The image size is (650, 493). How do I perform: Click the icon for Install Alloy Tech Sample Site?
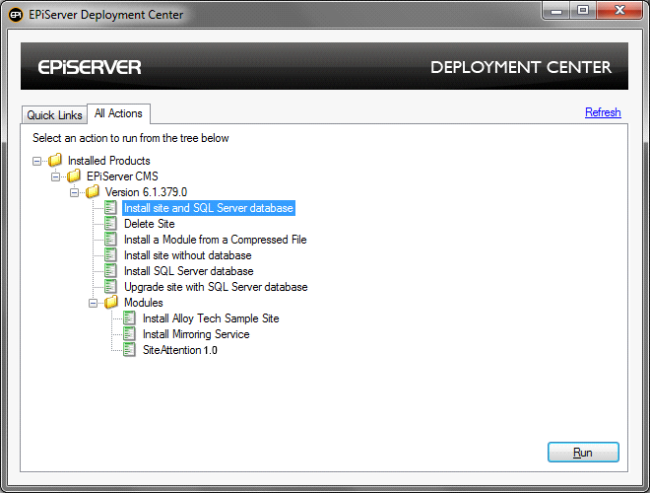tap(130, 318)
